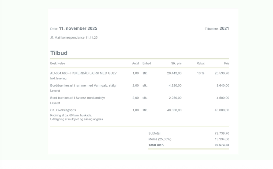Click the unit price 28.443,00
The image size is (273, 169).
[174, 73]
